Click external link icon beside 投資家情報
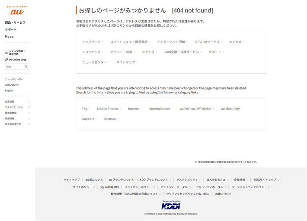 (29, 113)
